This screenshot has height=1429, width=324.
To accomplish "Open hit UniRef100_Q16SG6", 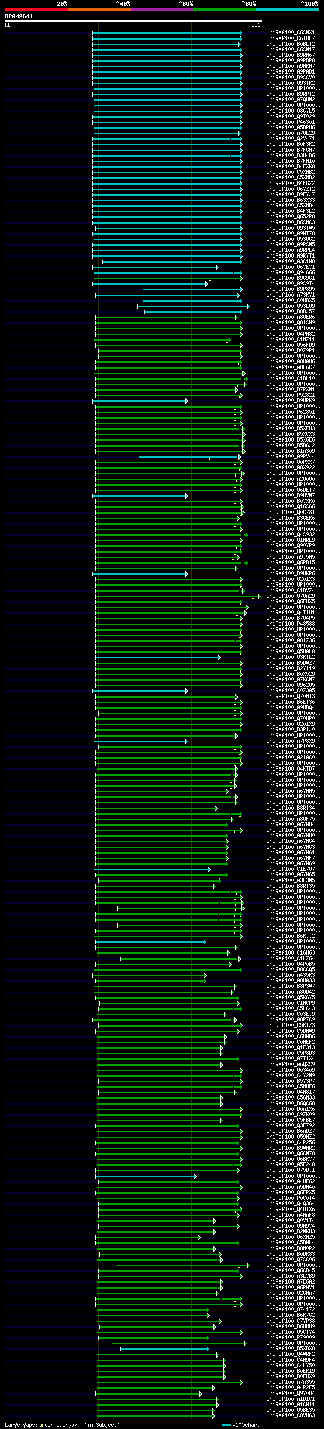I will tap(290, 506).
